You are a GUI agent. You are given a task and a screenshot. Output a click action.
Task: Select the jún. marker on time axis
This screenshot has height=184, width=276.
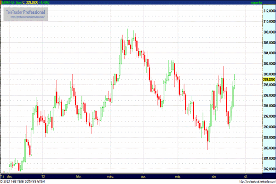(213, 176)
